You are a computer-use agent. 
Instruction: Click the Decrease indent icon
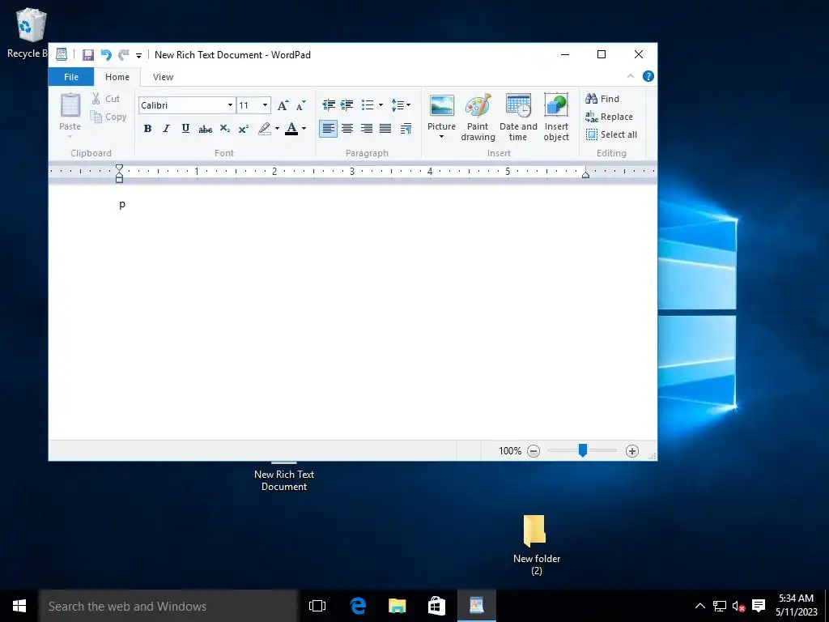coord(329,105)
